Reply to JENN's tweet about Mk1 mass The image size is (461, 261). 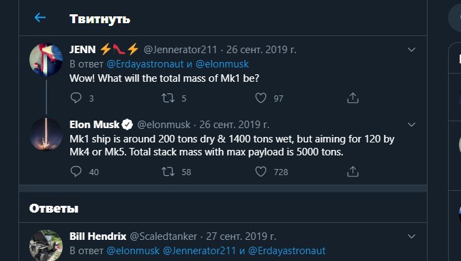tap(76, 97)
